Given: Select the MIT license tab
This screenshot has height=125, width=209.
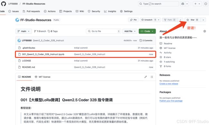Looking at the screenshot, I should click(42, 77).
